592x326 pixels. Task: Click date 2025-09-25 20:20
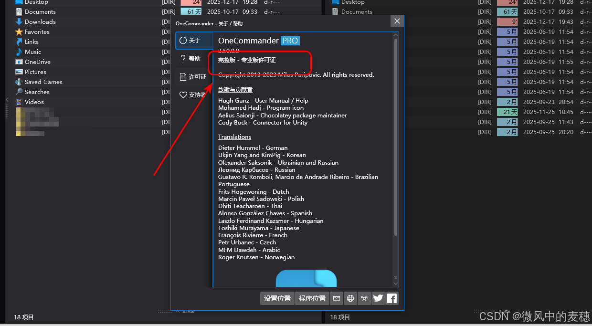548,132
